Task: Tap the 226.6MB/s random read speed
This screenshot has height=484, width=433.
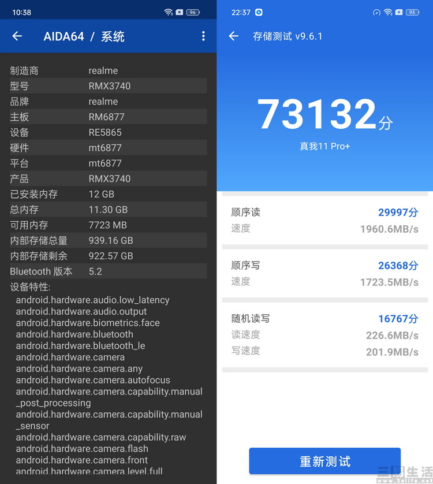Action: (x=392, y=335)
